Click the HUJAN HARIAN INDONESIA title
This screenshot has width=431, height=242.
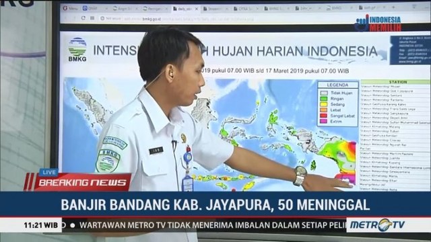coord(295,51)
